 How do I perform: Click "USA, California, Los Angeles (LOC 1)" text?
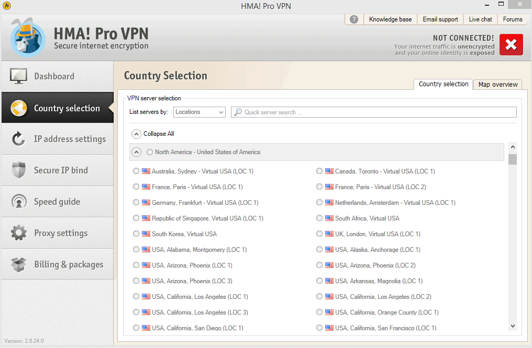[200, 297]
